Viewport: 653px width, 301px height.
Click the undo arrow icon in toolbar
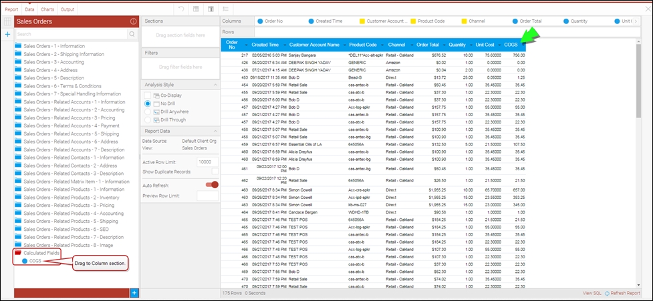tap(181, 9)
